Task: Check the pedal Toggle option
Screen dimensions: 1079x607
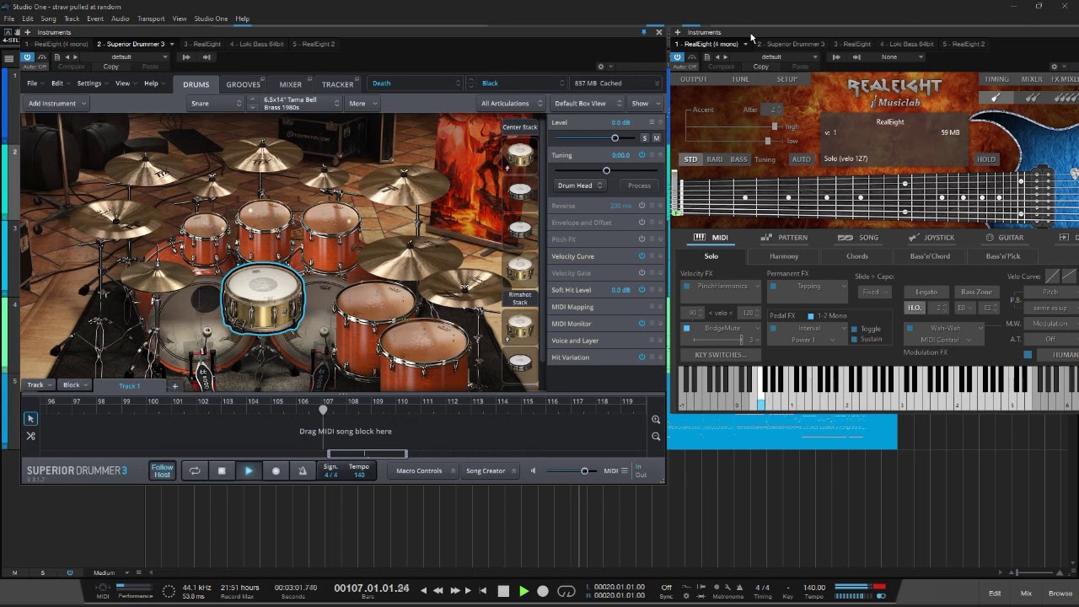Action: [x=854, y=330]
